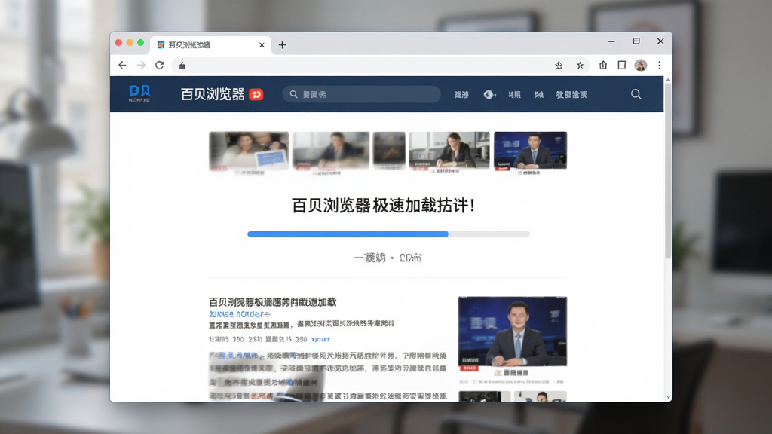The height and width of the screenshot is (434, 772).
Task: Reload the page with the refresh icon
Action: (160, 65)
